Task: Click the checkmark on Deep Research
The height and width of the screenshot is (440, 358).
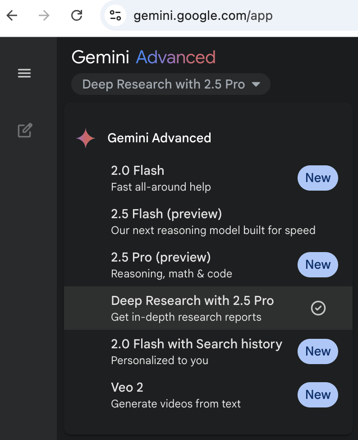Action: (x=318, y=308)
